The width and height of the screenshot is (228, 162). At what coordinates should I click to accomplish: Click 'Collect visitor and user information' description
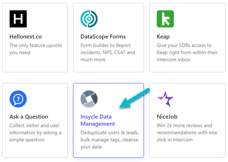point(35,132)
